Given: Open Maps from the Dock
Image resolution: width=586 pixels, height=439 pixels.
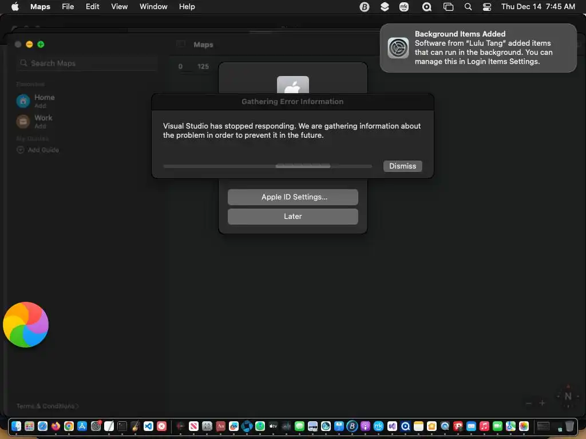Looking at the screenshot, I should point(511,426).
